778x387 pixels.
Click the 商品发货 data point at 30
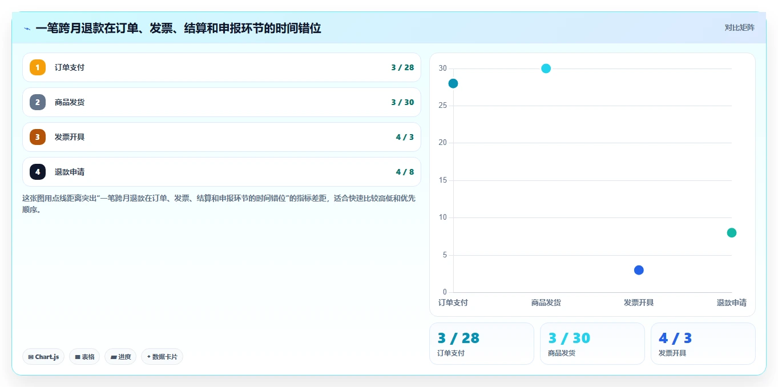[x=546, y=68]
